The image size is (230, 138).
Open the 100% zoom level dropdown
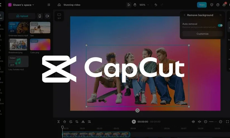pyautogui.click(x=144, y=5)
